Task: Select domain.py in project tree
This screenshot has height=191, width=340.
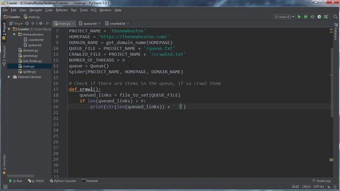Action: (x=28, y=50)
